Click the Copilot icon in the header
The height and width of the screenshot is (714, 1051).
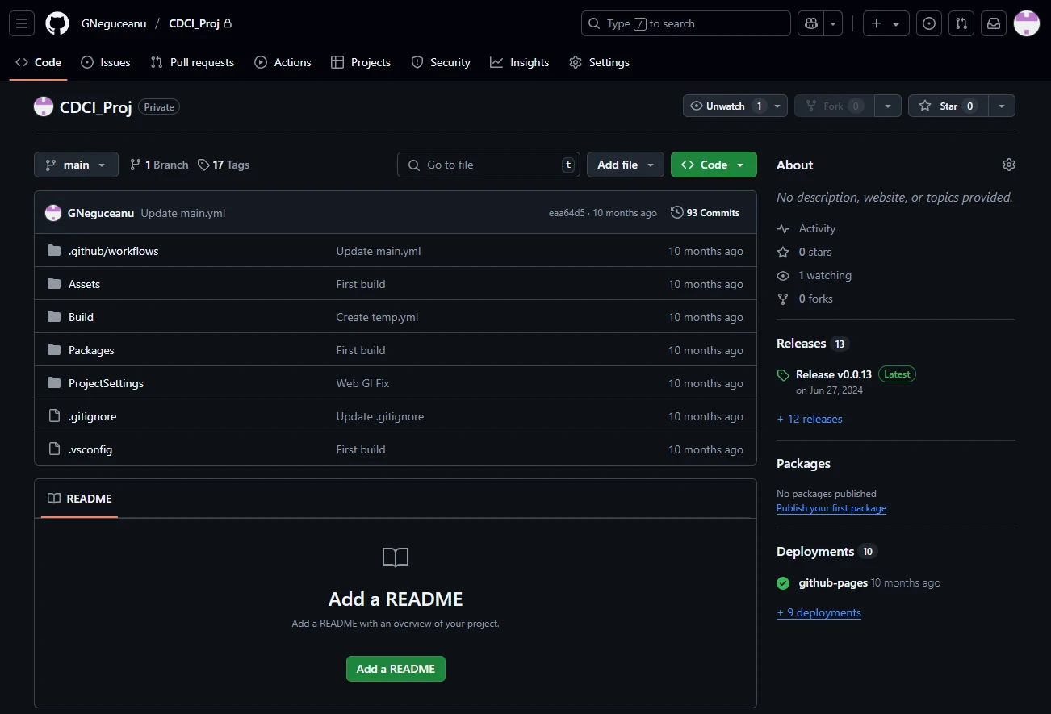point(810,23)
